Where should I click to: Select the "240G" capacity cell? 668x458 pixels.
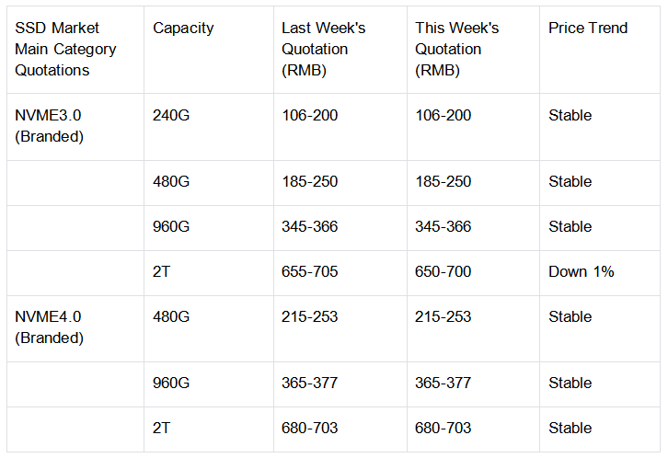171,116
